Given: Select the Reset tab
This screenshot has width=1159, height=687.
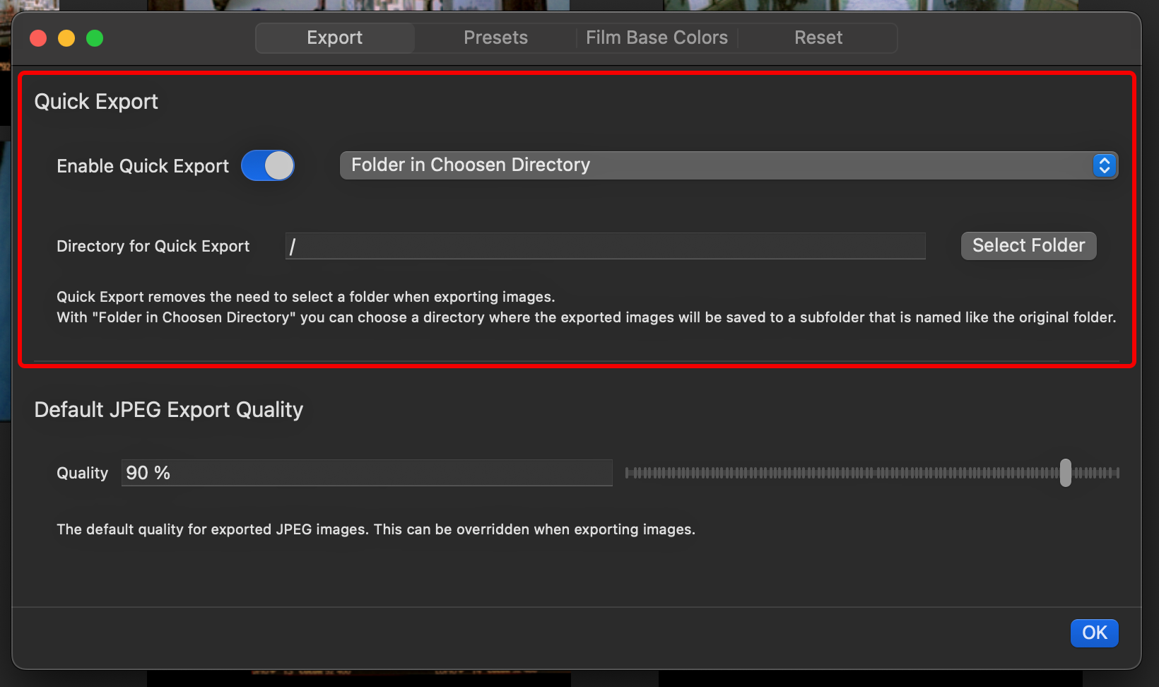Looking at the screenshot, I should (818, 37).
